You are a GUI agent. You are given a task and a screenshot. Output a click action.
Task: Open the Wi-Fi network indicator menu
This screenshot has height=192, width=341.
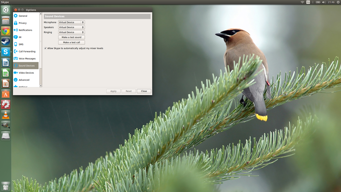click(302, 2)
